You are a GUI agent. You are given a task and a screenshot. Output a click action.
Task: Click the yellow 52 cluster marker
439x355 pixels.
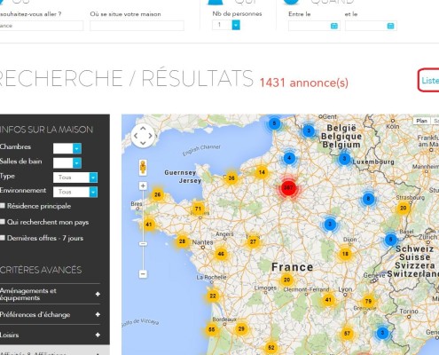pyautogui.click(x=271, y=347)
